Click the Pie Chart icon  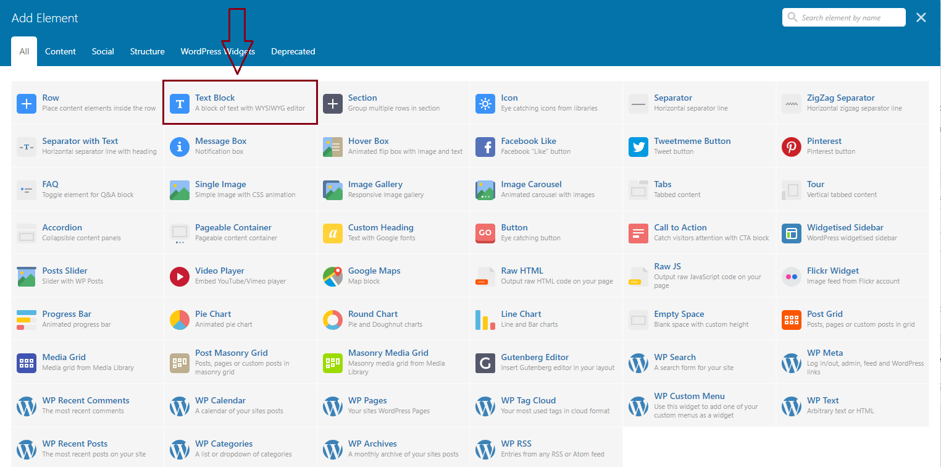[180, 320]
